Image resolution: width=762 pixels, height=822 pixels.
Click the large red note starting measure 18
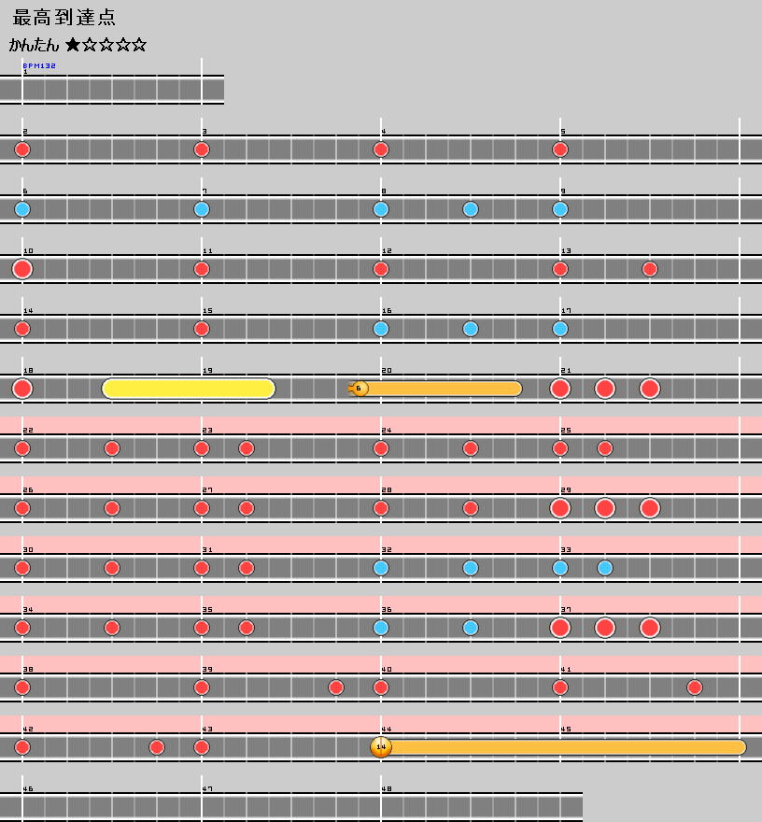coord(22,389)
